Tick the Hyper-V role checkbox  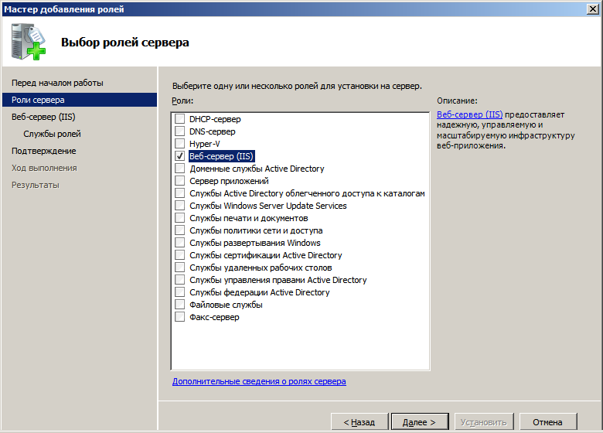tap(179, 144)
